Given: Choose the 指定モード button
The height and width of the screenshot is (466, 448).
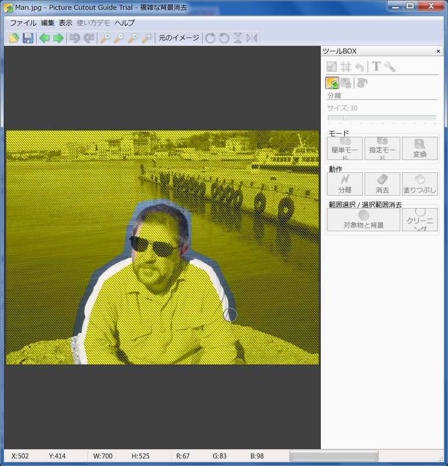Looking at the screenshot, I should tap(382, 149).
